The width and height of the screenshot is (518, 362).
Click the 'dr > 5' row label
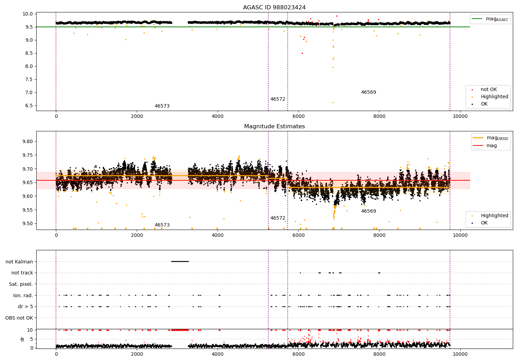click(26, 307)
